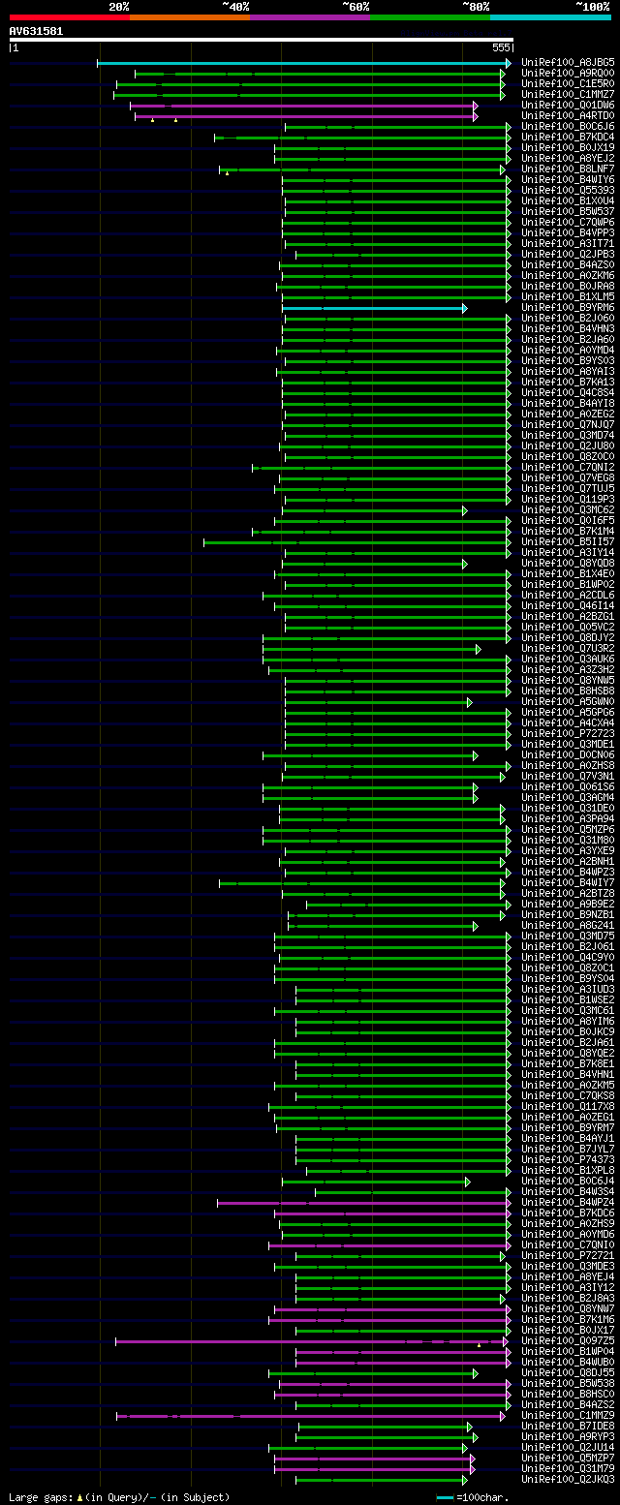
Task: Select the UniRef100_B0JKC9 label
Action: point(568,1032)
